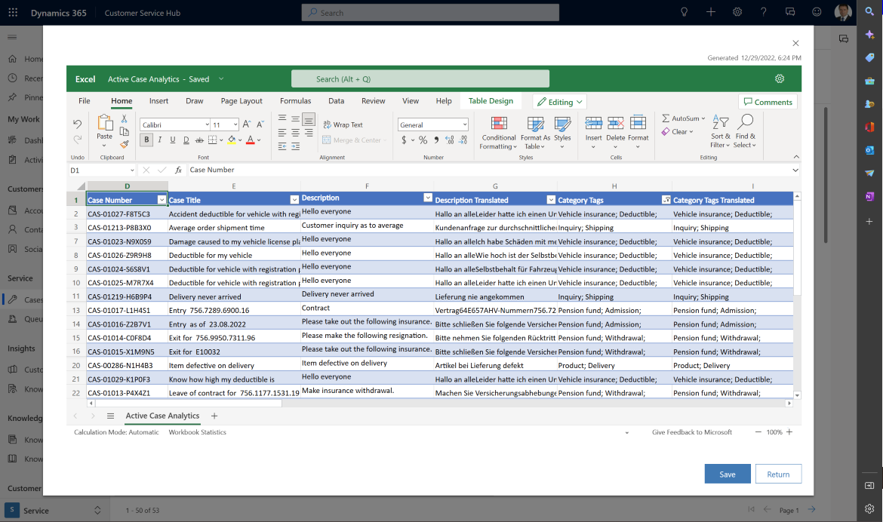Apply percent style format
Screen dimensions: 883x522
(x=423, y=140)
